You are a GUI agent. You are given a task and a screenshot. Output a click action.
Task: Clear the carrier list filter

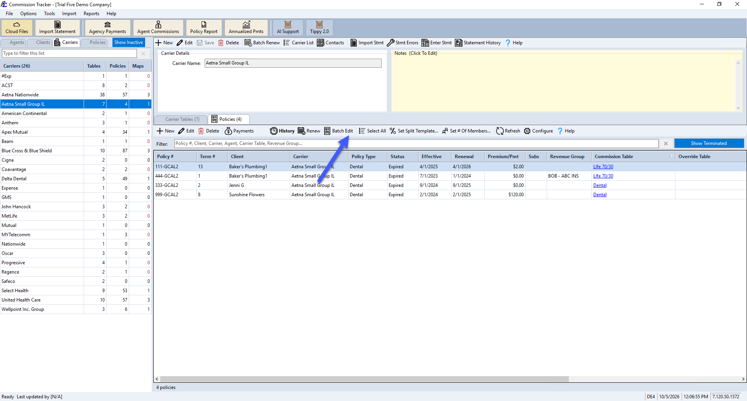(143, 54)
